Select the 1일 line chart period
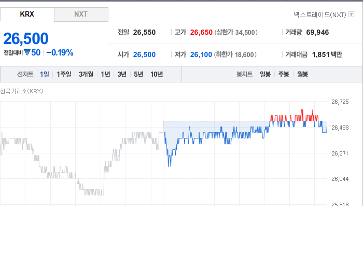The height and width of the screenshot is (254, 363). (x=45, y=74)
